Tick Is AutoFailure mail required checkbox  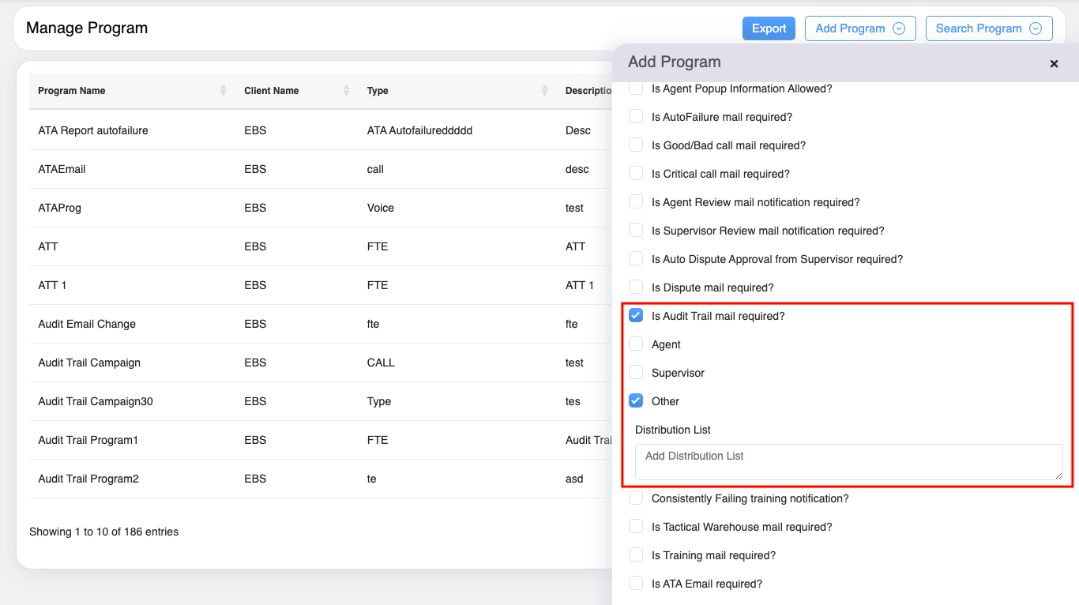tap(636, 117)
